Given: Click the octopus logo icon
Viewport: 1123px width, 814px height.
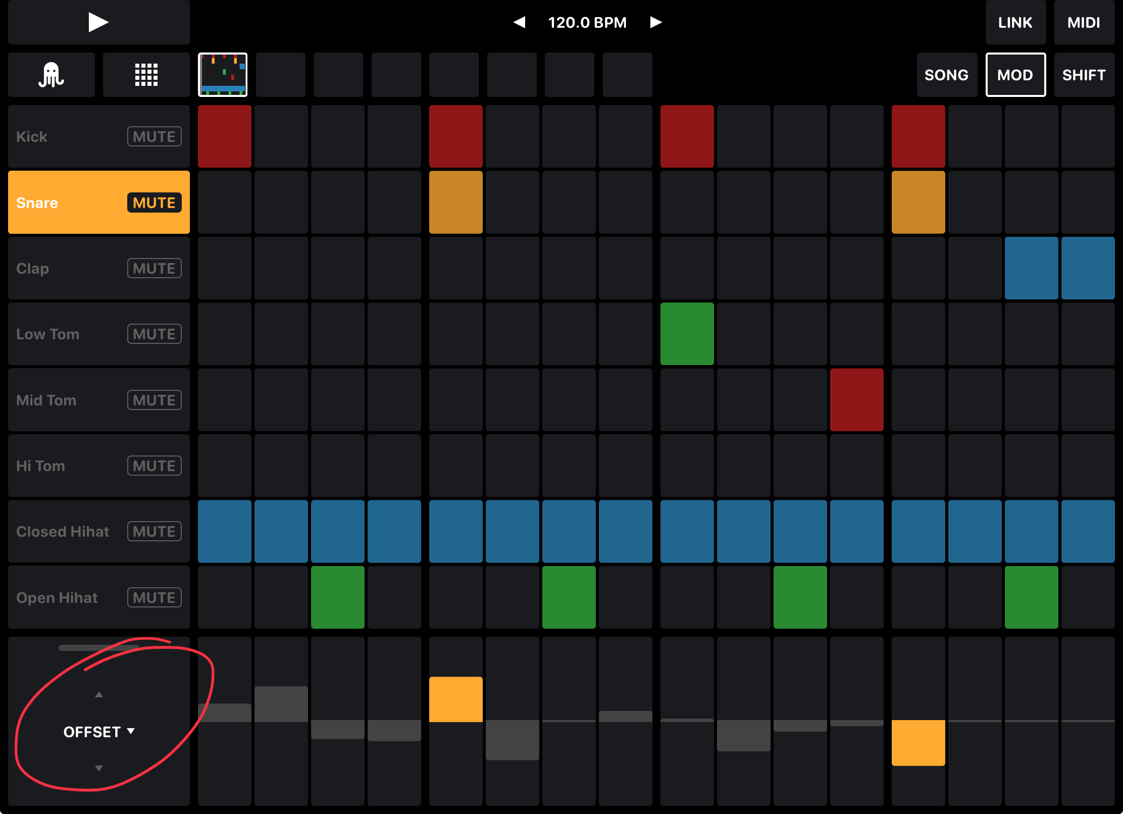Looking at the screenshot, I should click(51, 75).
